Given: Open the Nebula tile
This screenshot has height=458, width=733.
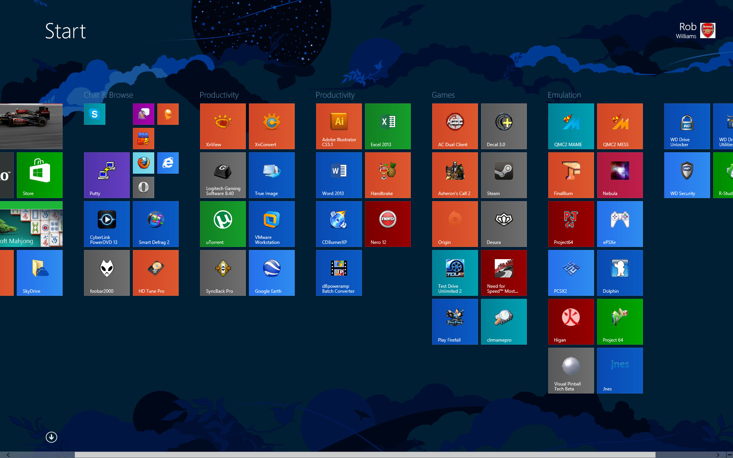Looking at the screenshot, I should click(620, 175).
